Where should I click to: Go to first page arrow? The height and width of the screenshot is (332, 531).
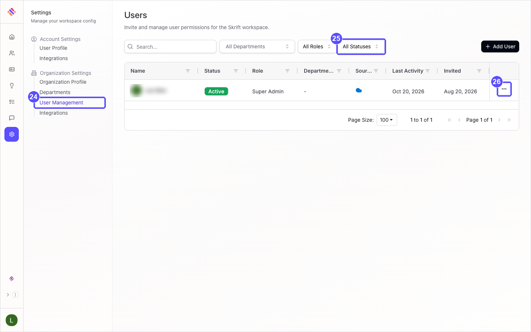click(x=450, y=120)
